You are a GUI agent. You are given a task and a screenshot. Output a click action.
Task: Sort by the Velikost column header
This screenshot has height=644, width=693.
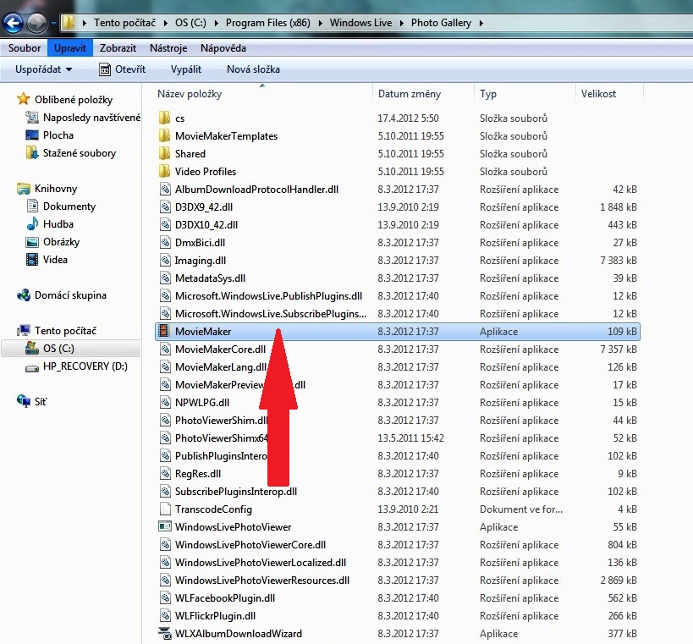598,94
